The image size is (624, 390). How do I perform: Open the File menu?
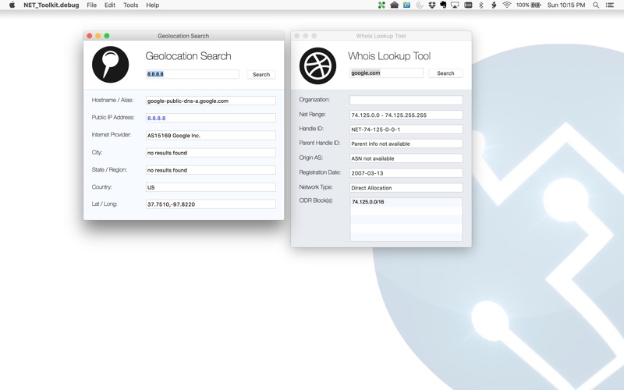pyautogui.click(x=91, y=5)
